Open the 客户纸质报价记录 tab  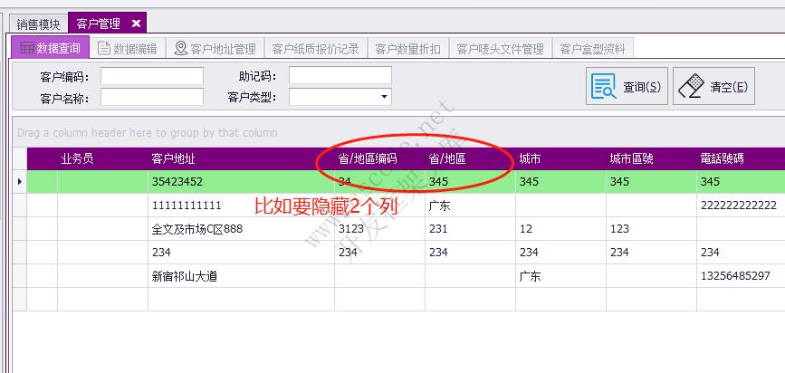pos(315,49)
